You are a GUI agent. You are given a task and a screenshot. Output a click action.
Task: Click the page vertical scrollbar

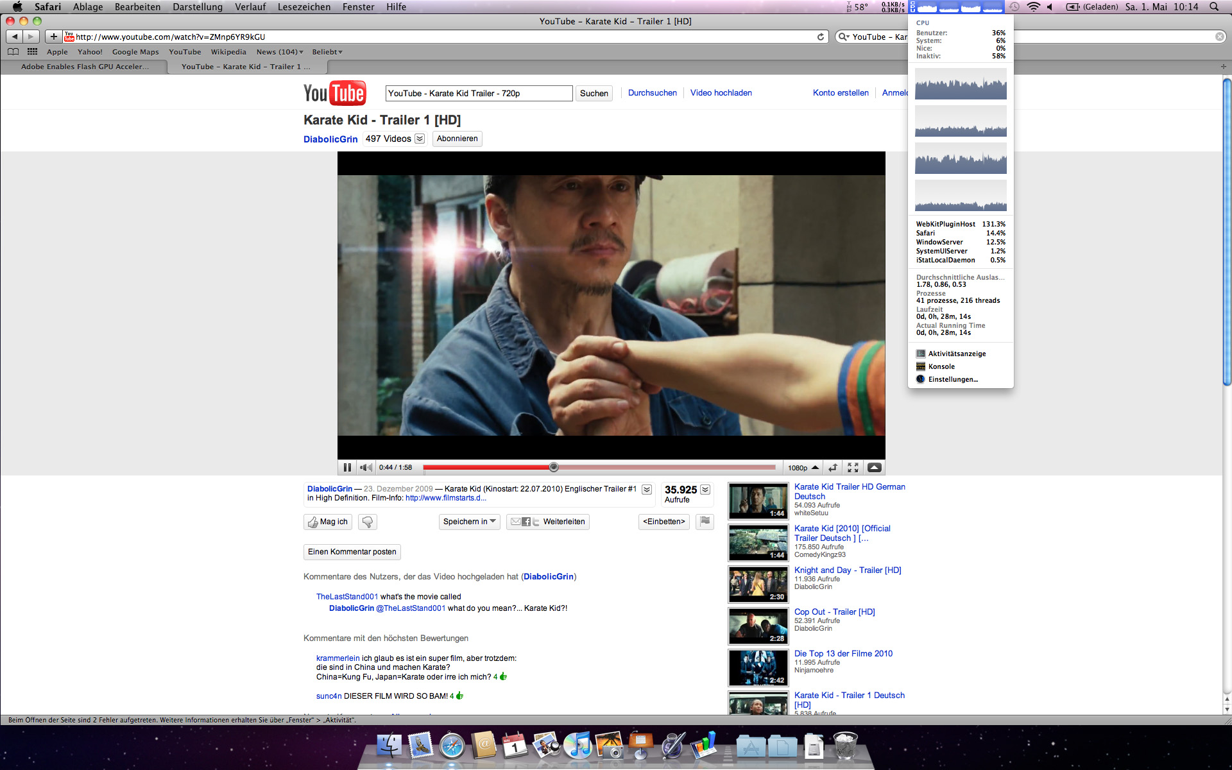(1227, 231)
